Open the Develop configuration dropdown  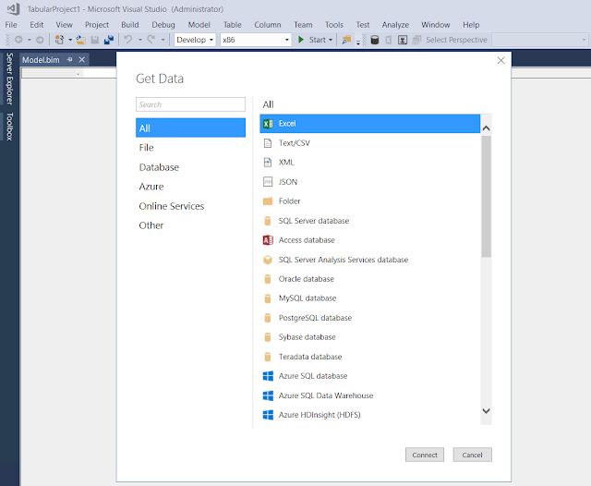click(x=195, y=40)
